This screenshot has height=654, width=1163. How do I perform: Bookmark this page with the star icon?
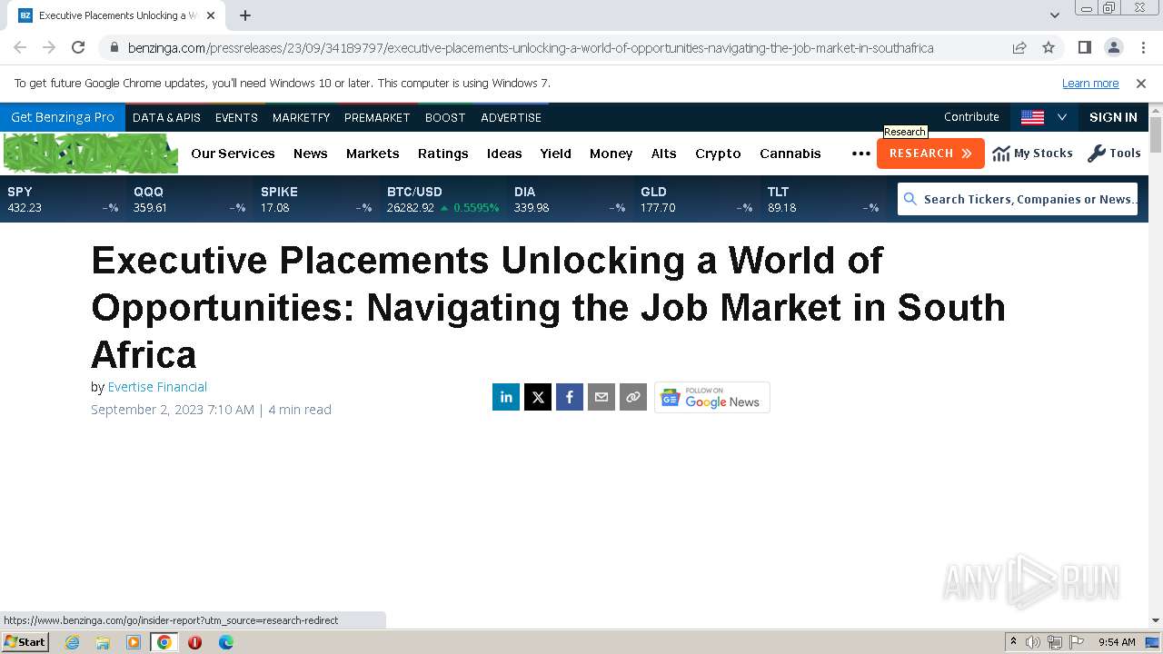click(x=1049, y=47)
